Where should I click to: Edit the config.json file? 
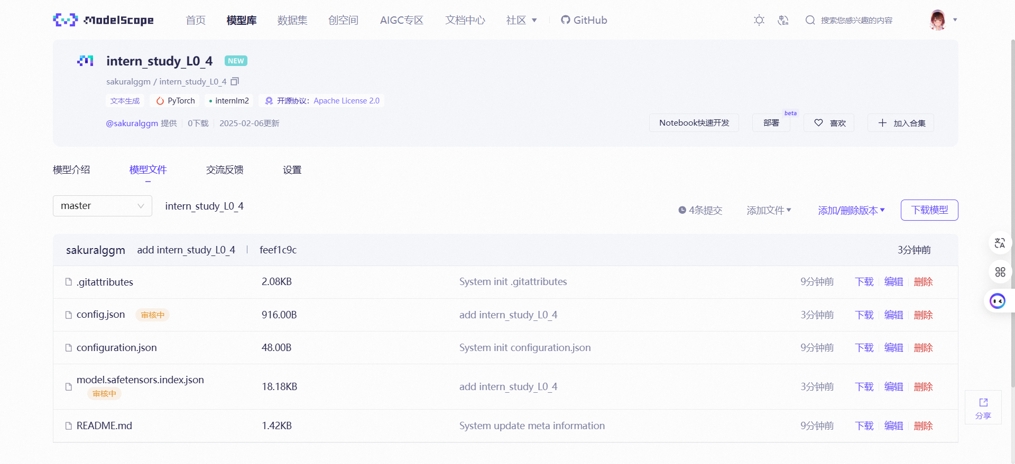894,315
